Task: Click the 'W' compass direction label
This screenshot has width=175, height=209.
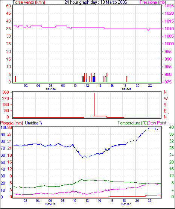Action: (166, 98)
